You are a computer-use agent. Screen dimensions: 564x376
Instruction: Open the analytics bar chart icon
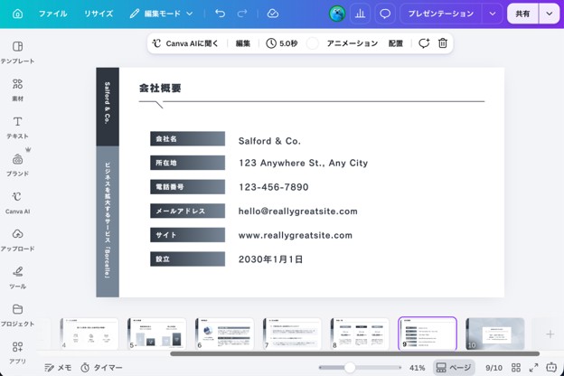pyautogui.click(x=360, y=14)
